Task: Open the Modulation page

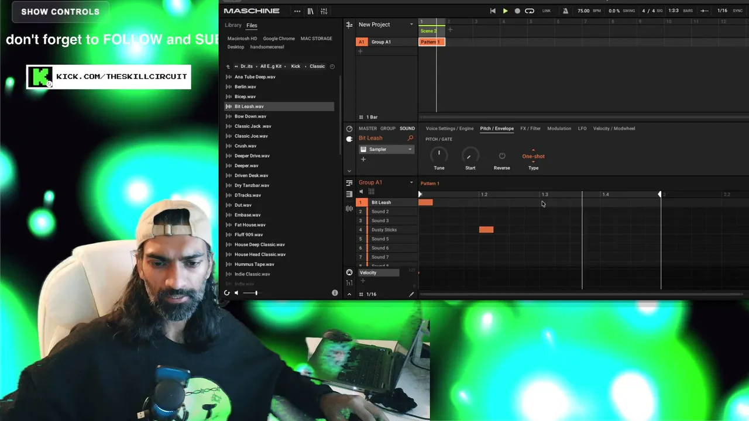Action: tap(559, 129)
